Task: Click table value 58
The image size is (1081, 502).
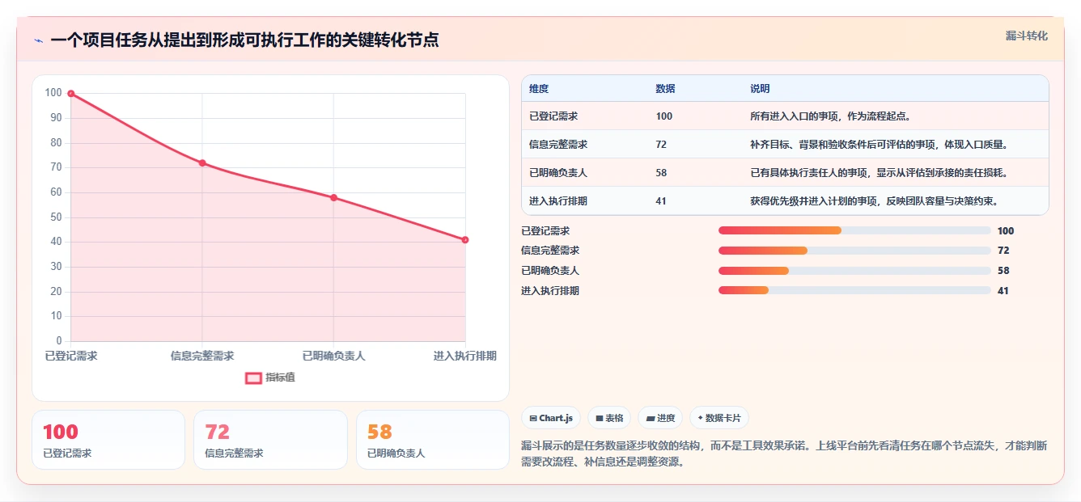Action: click(661, 173)
